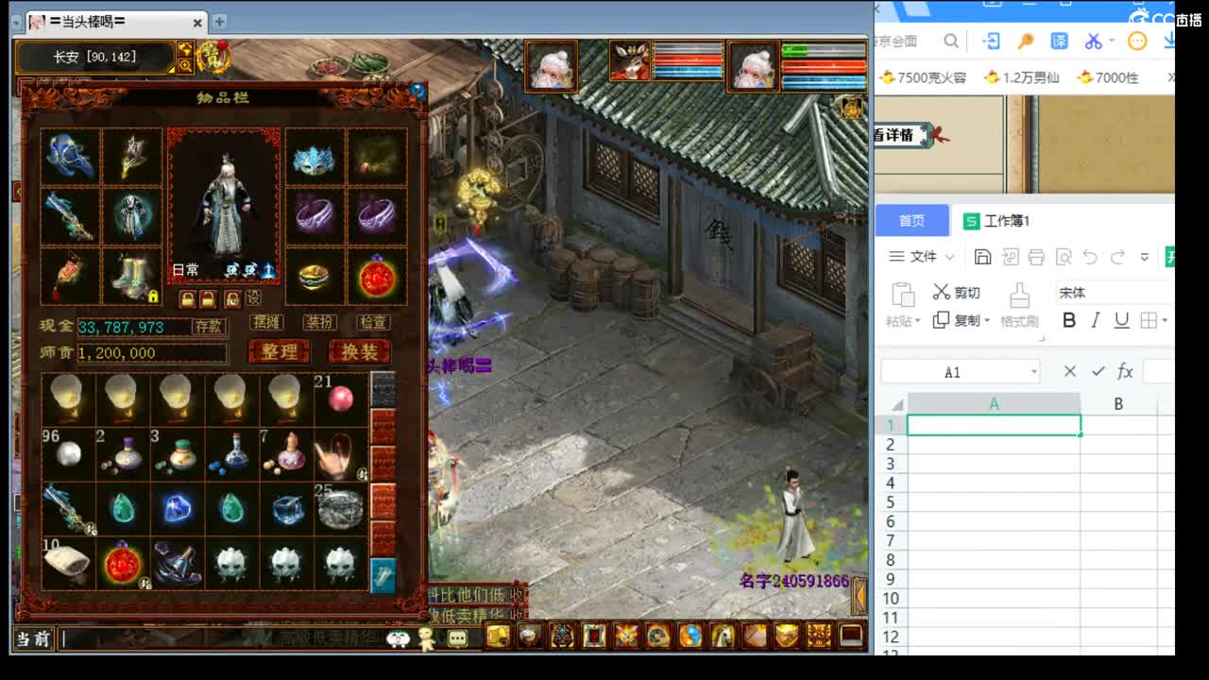1209x680 pixels.
Task: Open a new browser tab with plus
Action: coord(219,21)
